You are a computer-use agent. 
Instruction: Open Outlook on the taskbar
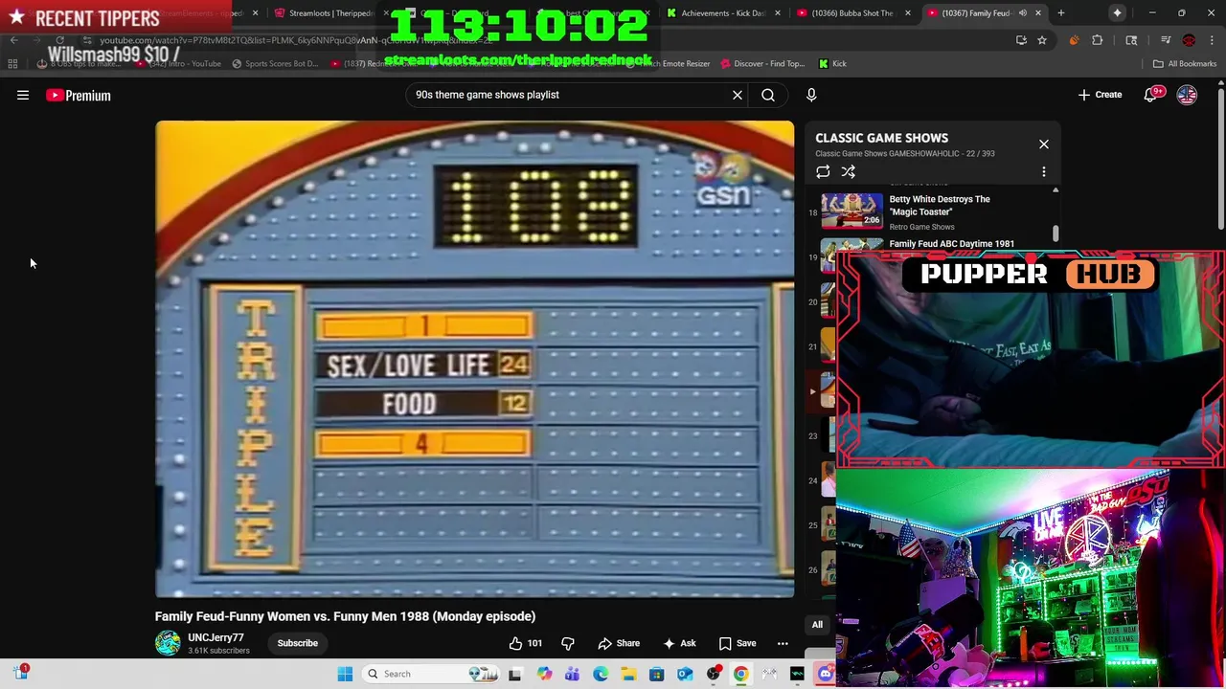pyautogui.click(x=685, y=674)
